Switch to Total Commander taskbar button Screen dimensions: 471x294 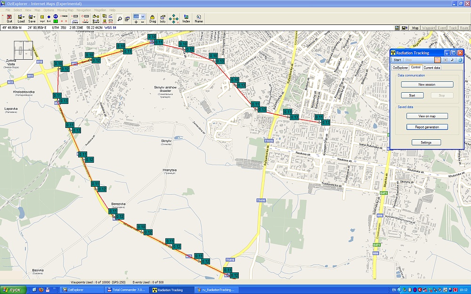pos(126,290)
